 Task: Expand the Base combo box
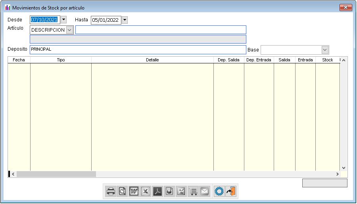(325, 50)
